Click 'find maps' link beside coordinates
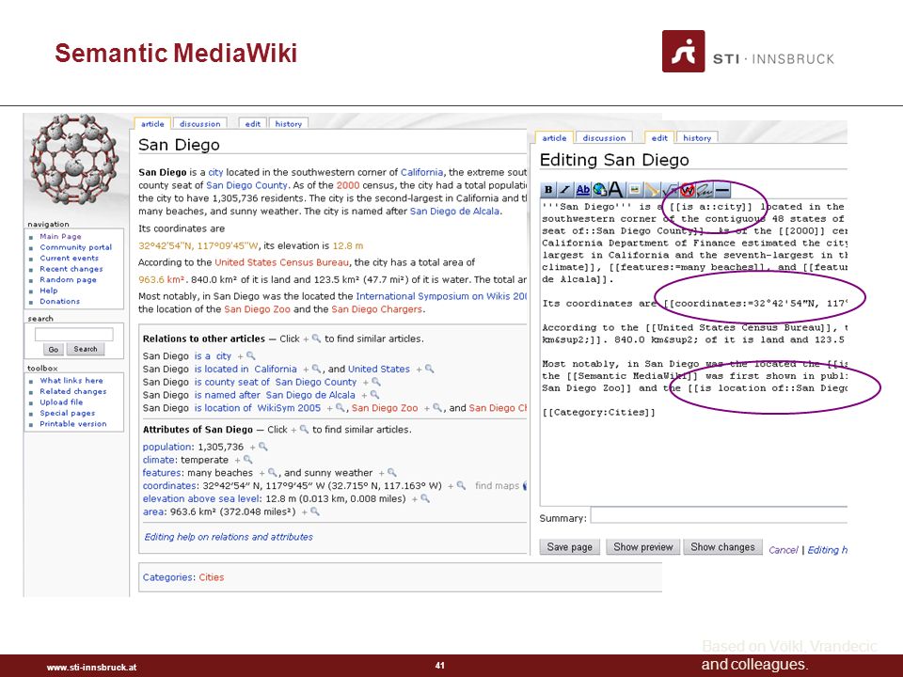903x677 pixels. coord(497,486)
